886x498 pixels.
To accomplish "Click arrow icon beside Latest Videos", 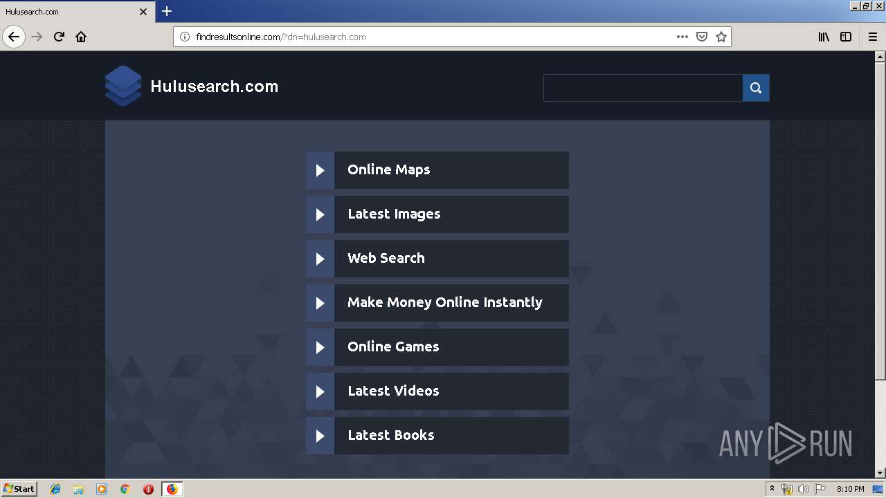I will point(320,391).
